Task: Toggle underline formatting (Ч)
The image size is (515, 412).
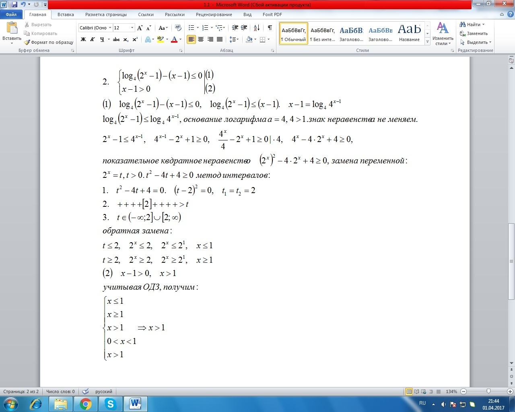Action: tap(102, 39)
